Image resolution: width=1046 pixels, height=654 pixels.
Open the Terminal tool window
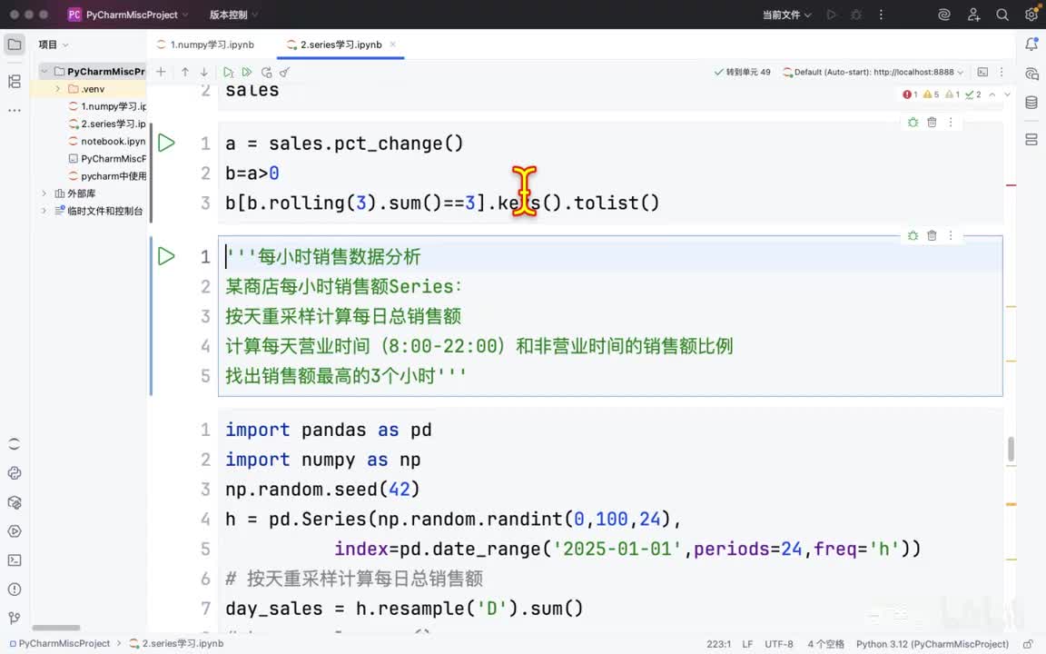(14, 560)
